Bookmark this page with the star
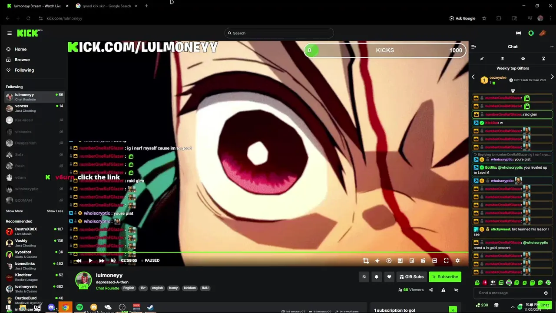The width and height of the screenshot is (556, 313). click(484, 18)
